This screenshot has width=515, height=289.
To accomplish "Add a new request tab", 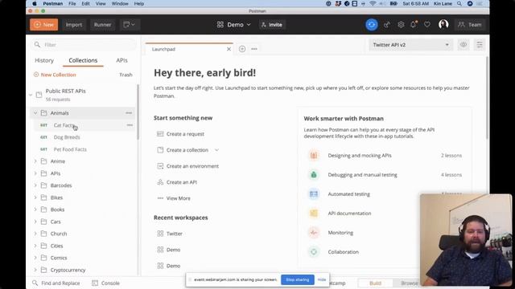I will [x=242, y=49].
